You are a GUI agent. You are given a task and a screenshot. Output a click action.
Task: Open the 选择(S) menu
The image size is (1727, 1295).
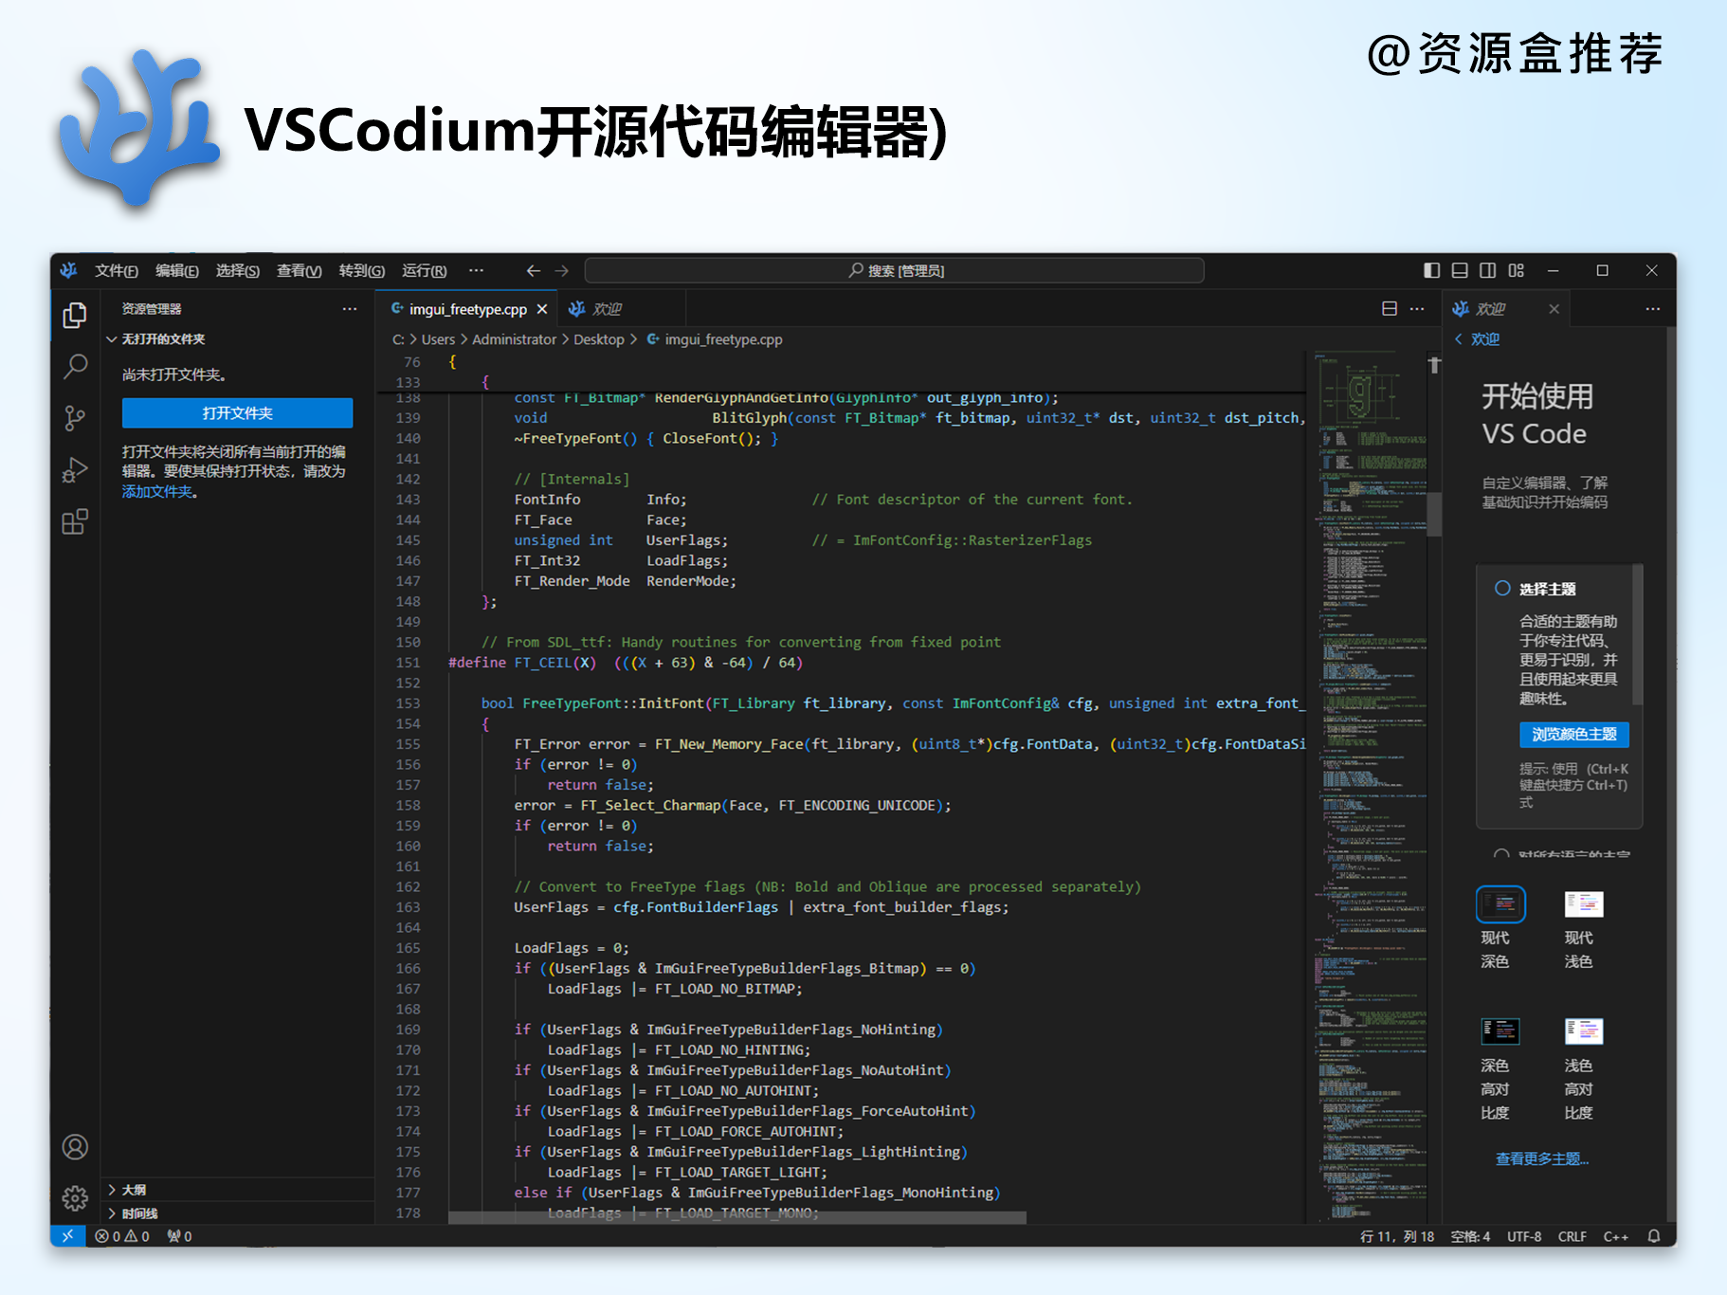(x=238, y=271)
